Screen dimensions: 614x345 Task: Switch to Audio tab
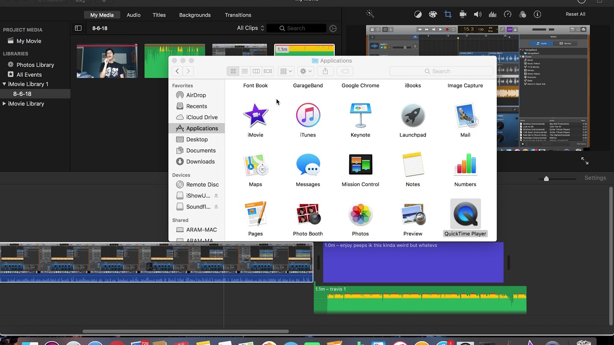click(133, 15)
